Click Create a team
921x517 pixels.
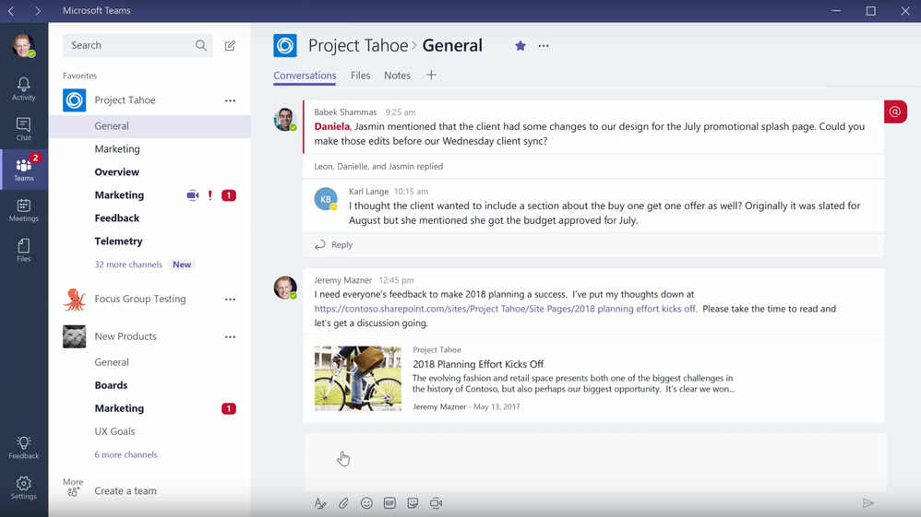point(126,491)
